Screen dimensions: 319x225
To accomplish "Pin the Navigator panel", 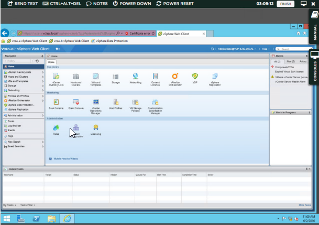I will click(x=42, y=56).
